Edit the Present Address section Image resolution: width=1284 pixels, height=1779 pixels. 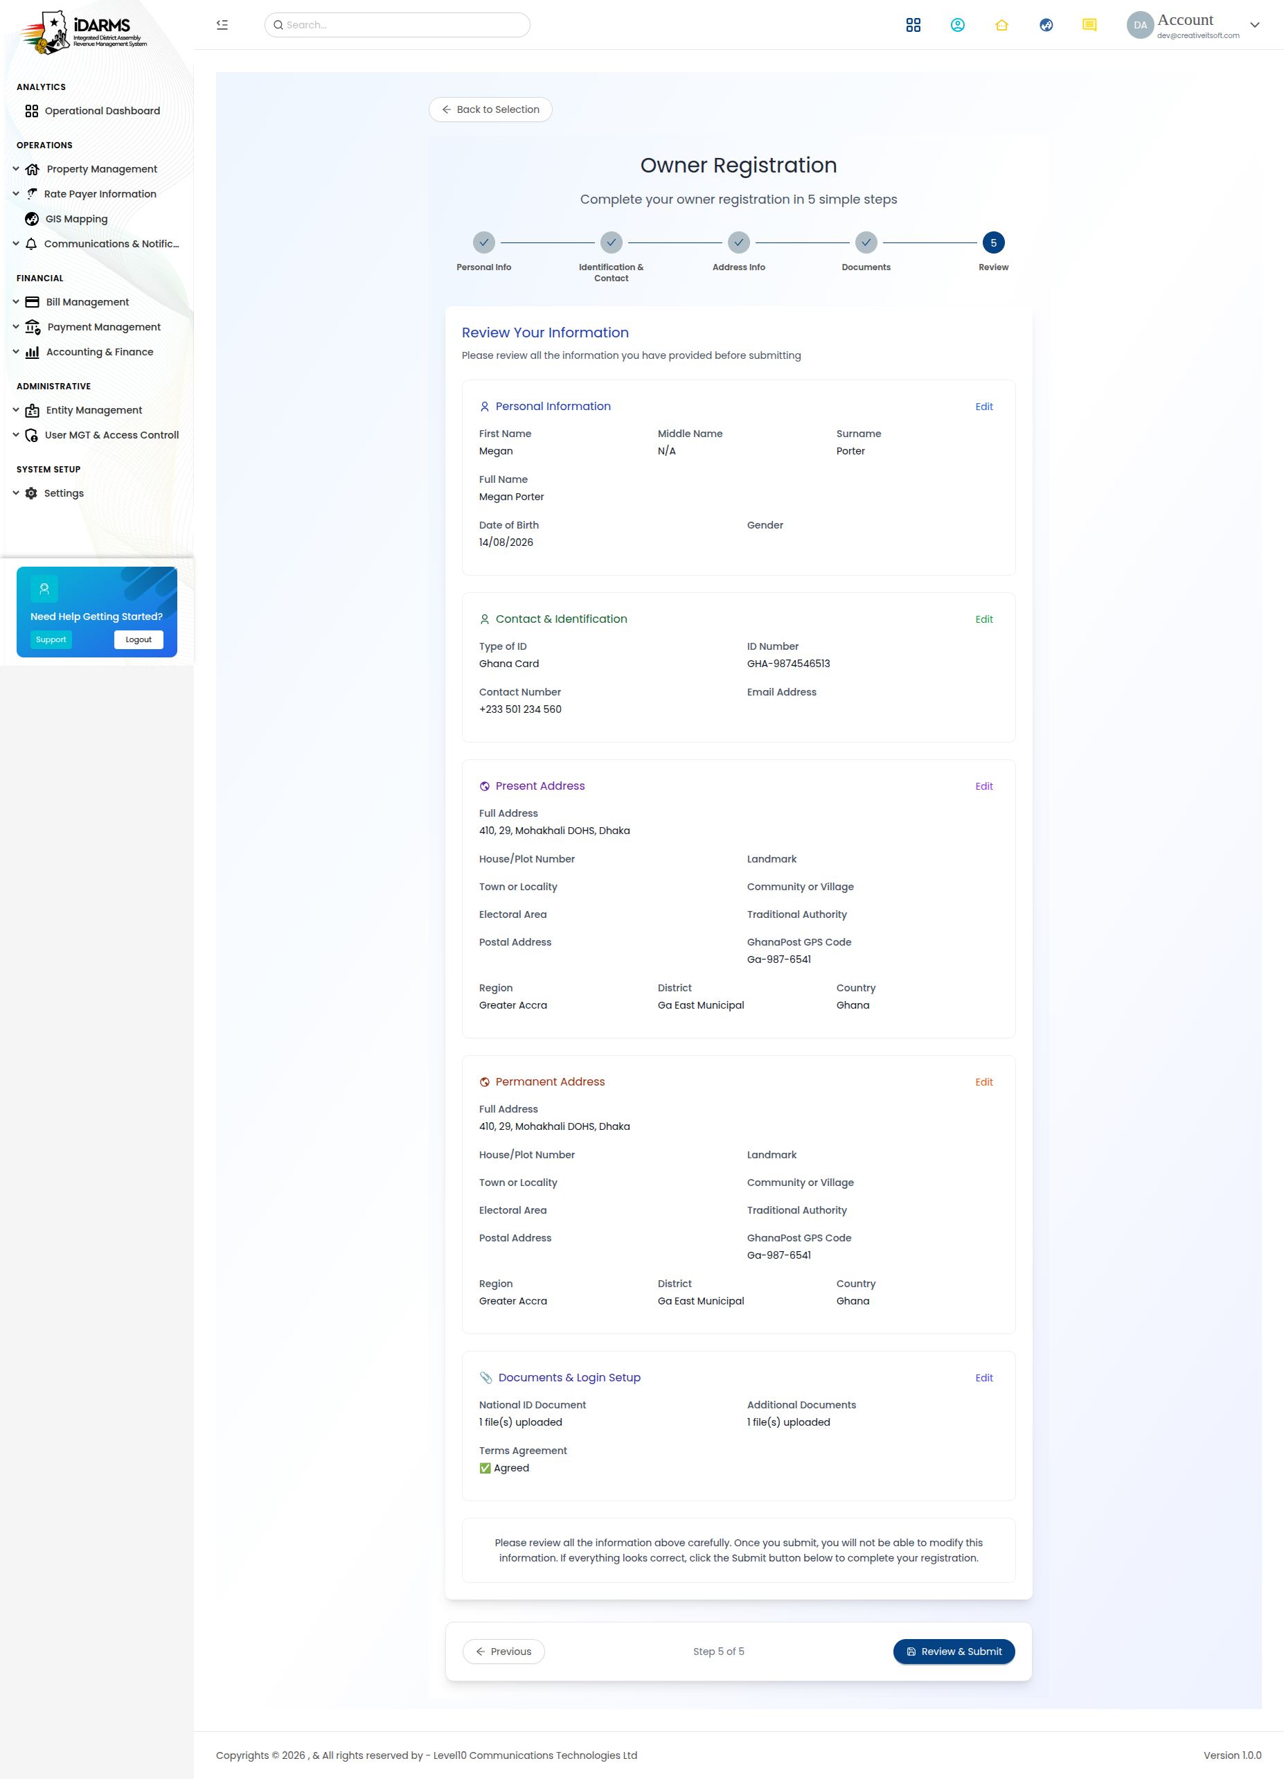983,786
